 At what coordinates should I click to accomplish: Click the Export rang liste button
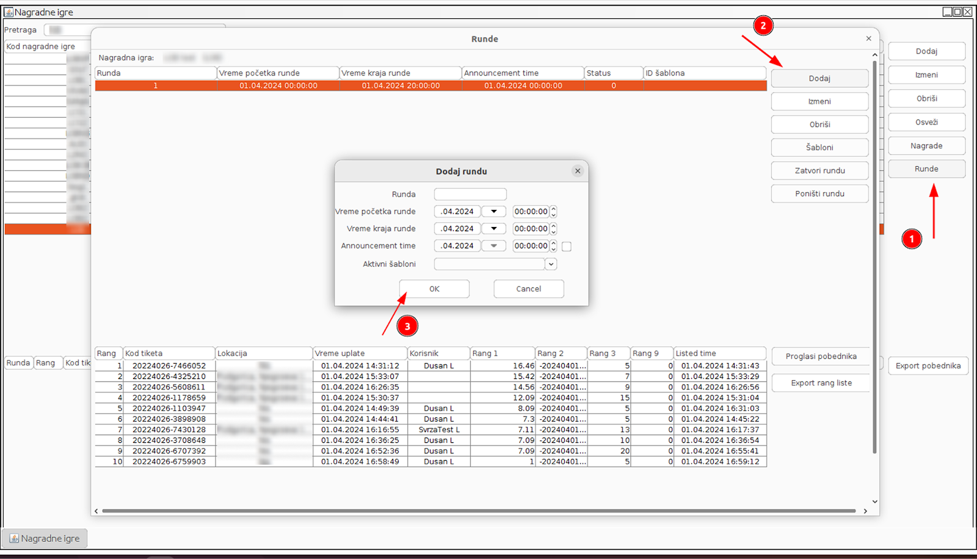click(x=821, y=383)
